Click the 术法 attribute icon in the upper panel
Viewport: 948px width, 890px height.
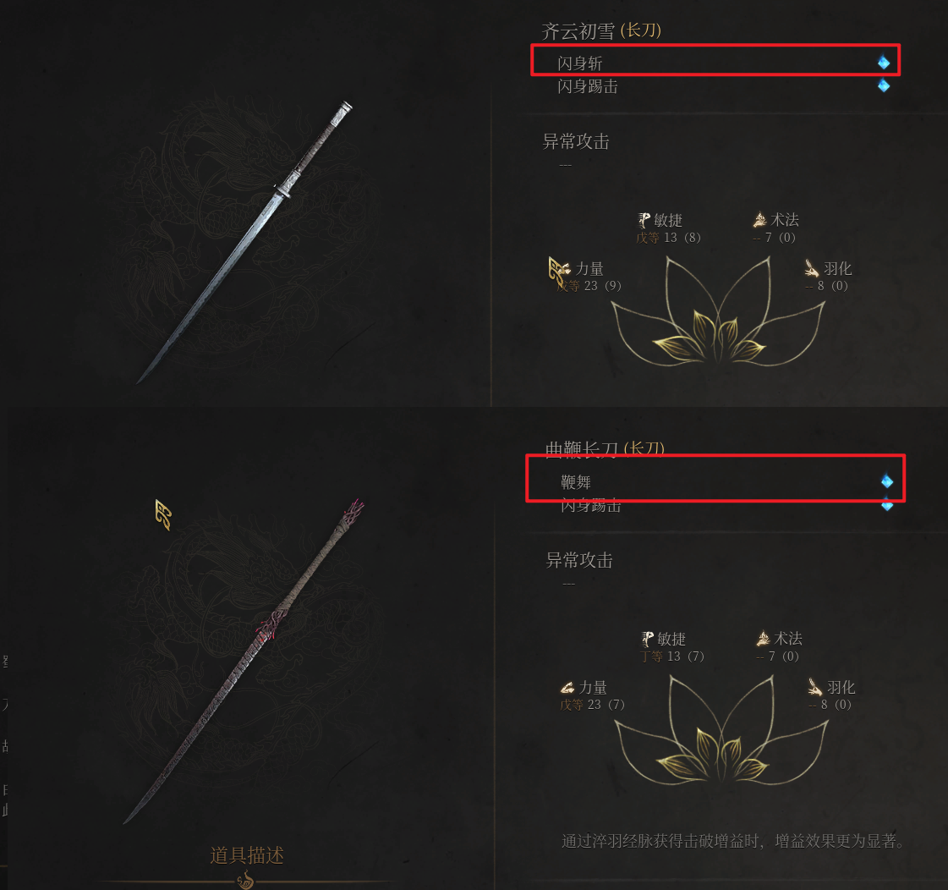pyautogui.click(x=760, y=220)
